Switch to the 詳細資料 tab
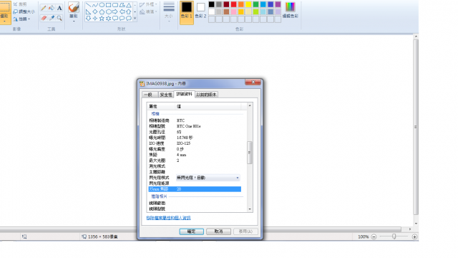Screen dimensions: 458x258 coord(185,94)
